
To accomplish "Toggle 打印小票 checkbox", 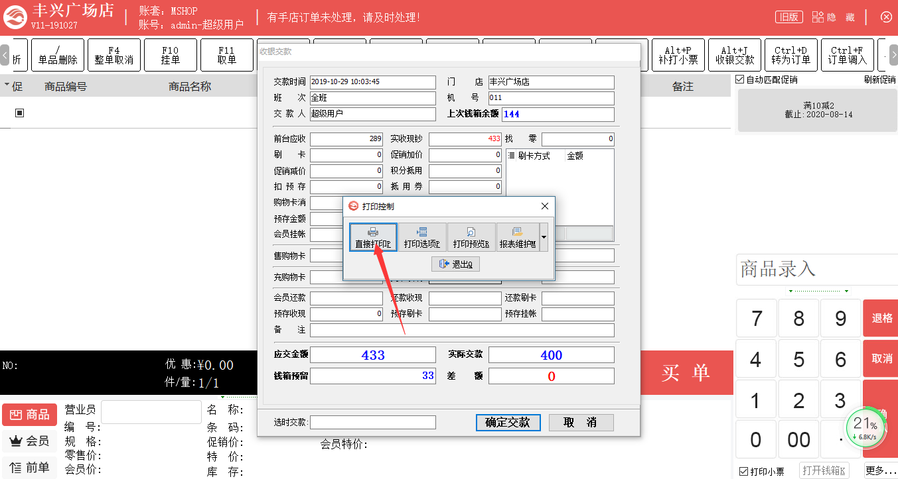I will coord(743,472).
